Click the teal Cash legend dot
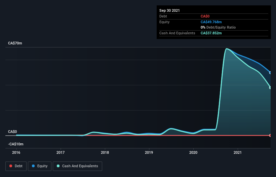Viewport: 276px width, 177px height. coord(58,166)
